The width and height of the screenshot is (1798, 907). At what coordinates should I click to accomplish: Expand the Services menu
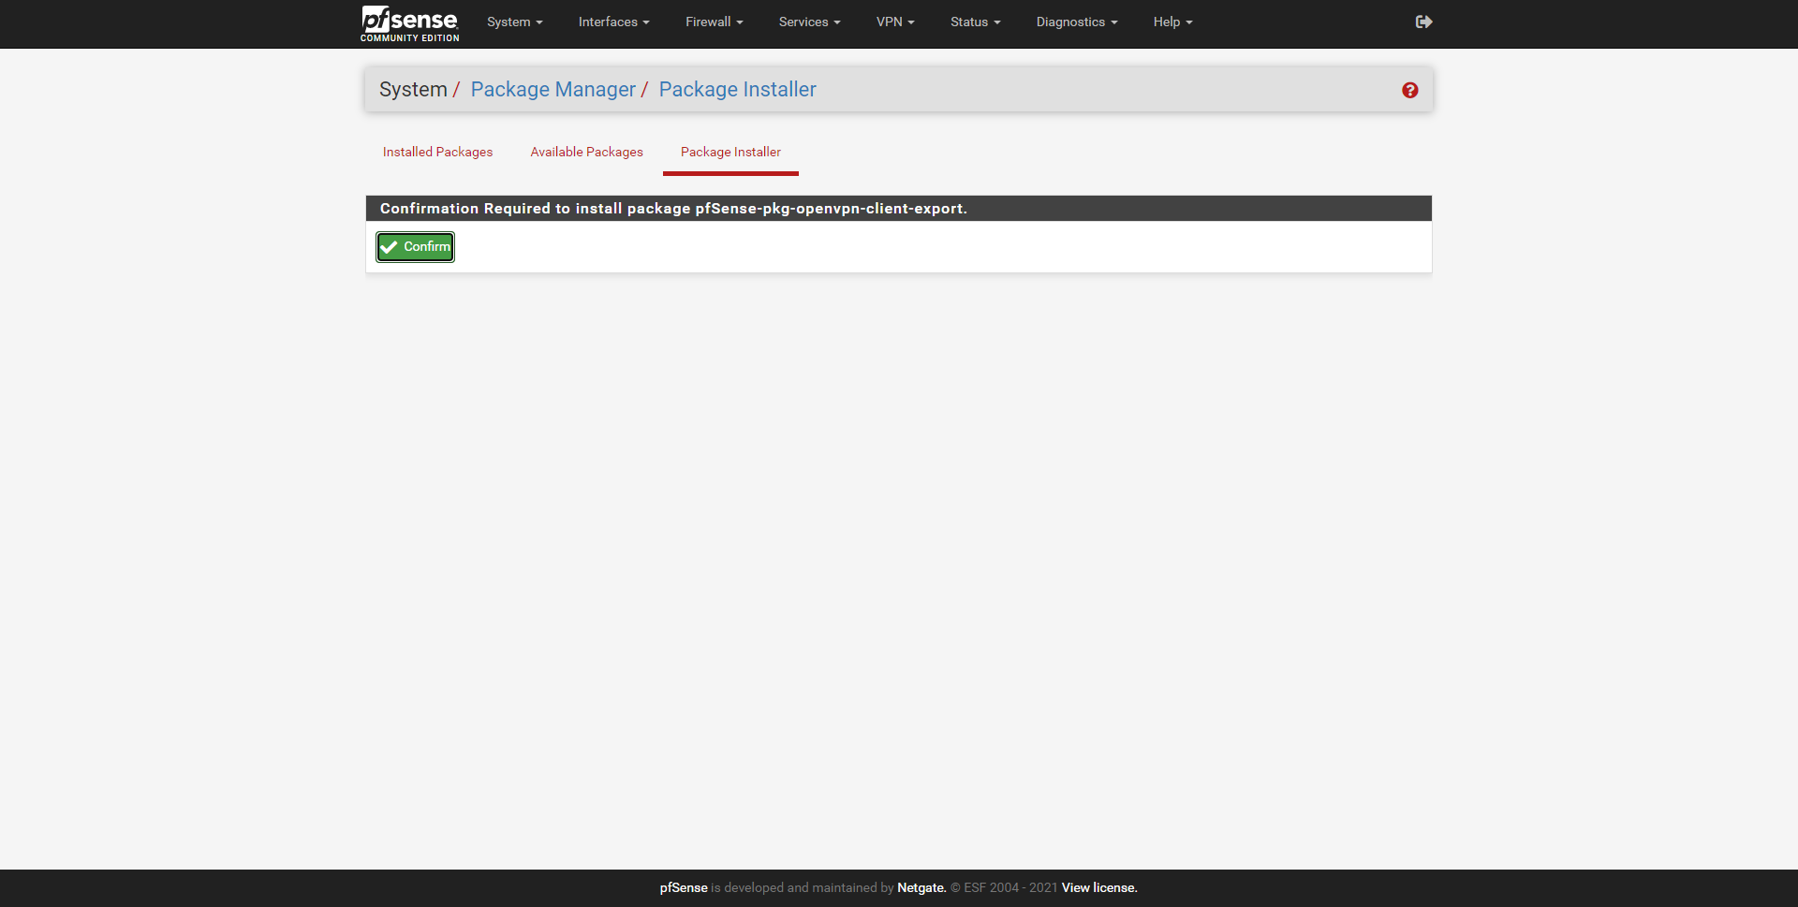pos(809,22)
